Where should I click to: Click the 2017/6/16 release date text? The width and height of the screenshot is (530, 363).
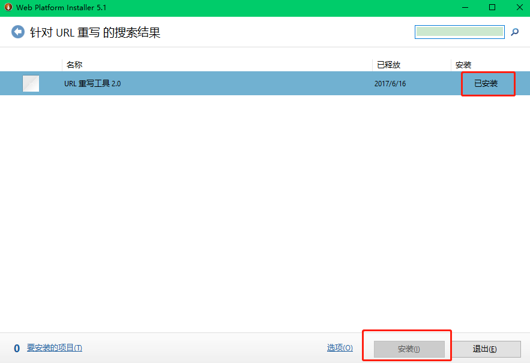pos(390,83)
